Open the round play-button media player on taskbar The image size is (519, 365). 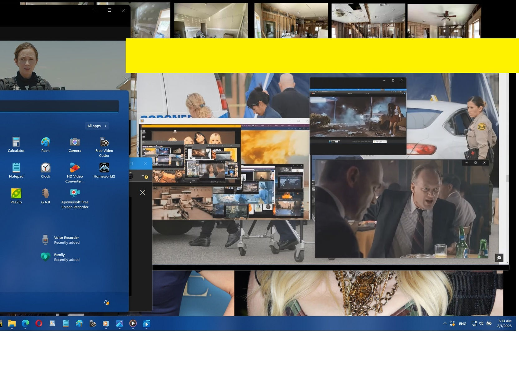133,323
